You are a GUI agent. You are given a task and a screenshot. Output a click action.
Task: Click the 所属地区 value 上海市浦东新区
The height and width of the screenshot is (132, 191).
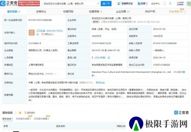[36, 65]
